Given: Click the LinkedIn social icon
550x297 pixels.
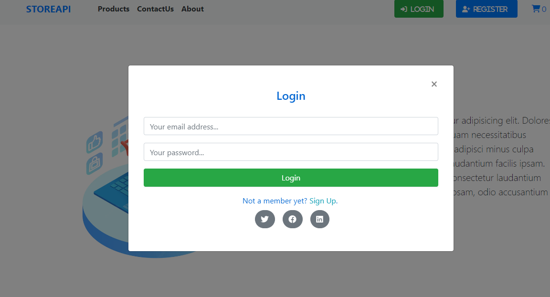Looking at the screenshot, I should coord(319,219).
